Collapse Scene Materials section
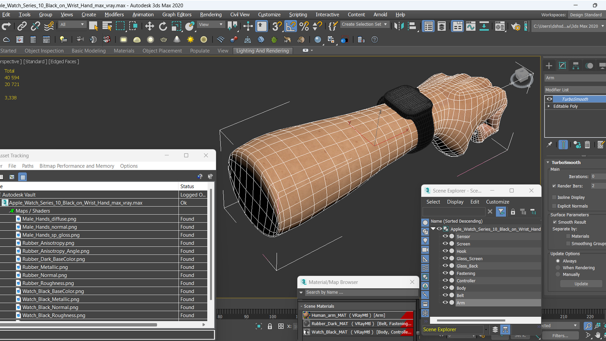Viewport: 606px width, 341px height. pos(301,306)
